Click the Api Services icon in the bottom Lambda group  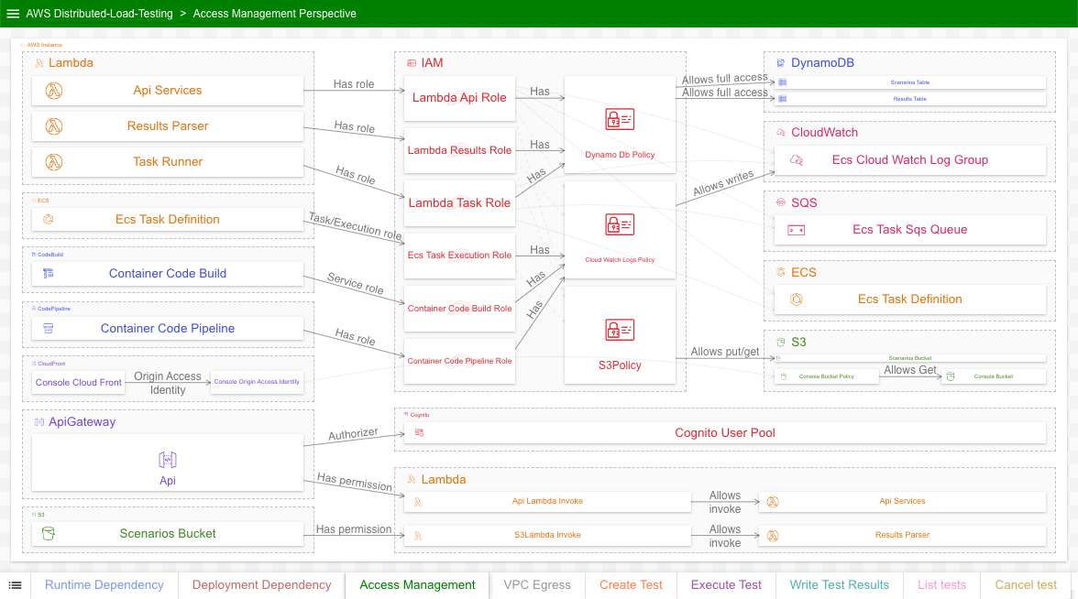pyautogui.click(x=773, y=502)
